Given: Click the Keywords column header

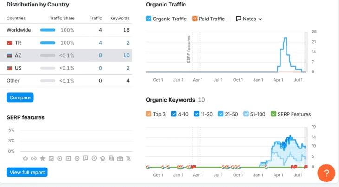Looking at the screenshot, I should 120,19.
